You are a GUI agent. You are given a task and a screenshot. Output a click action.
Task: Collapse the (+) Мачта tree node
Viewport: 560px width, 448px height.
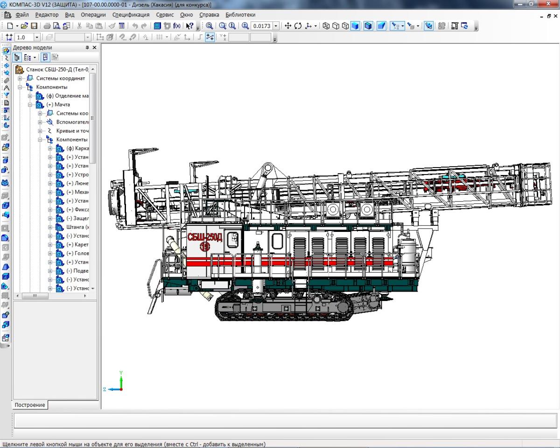pyautogui.click(x=30, y=105)
